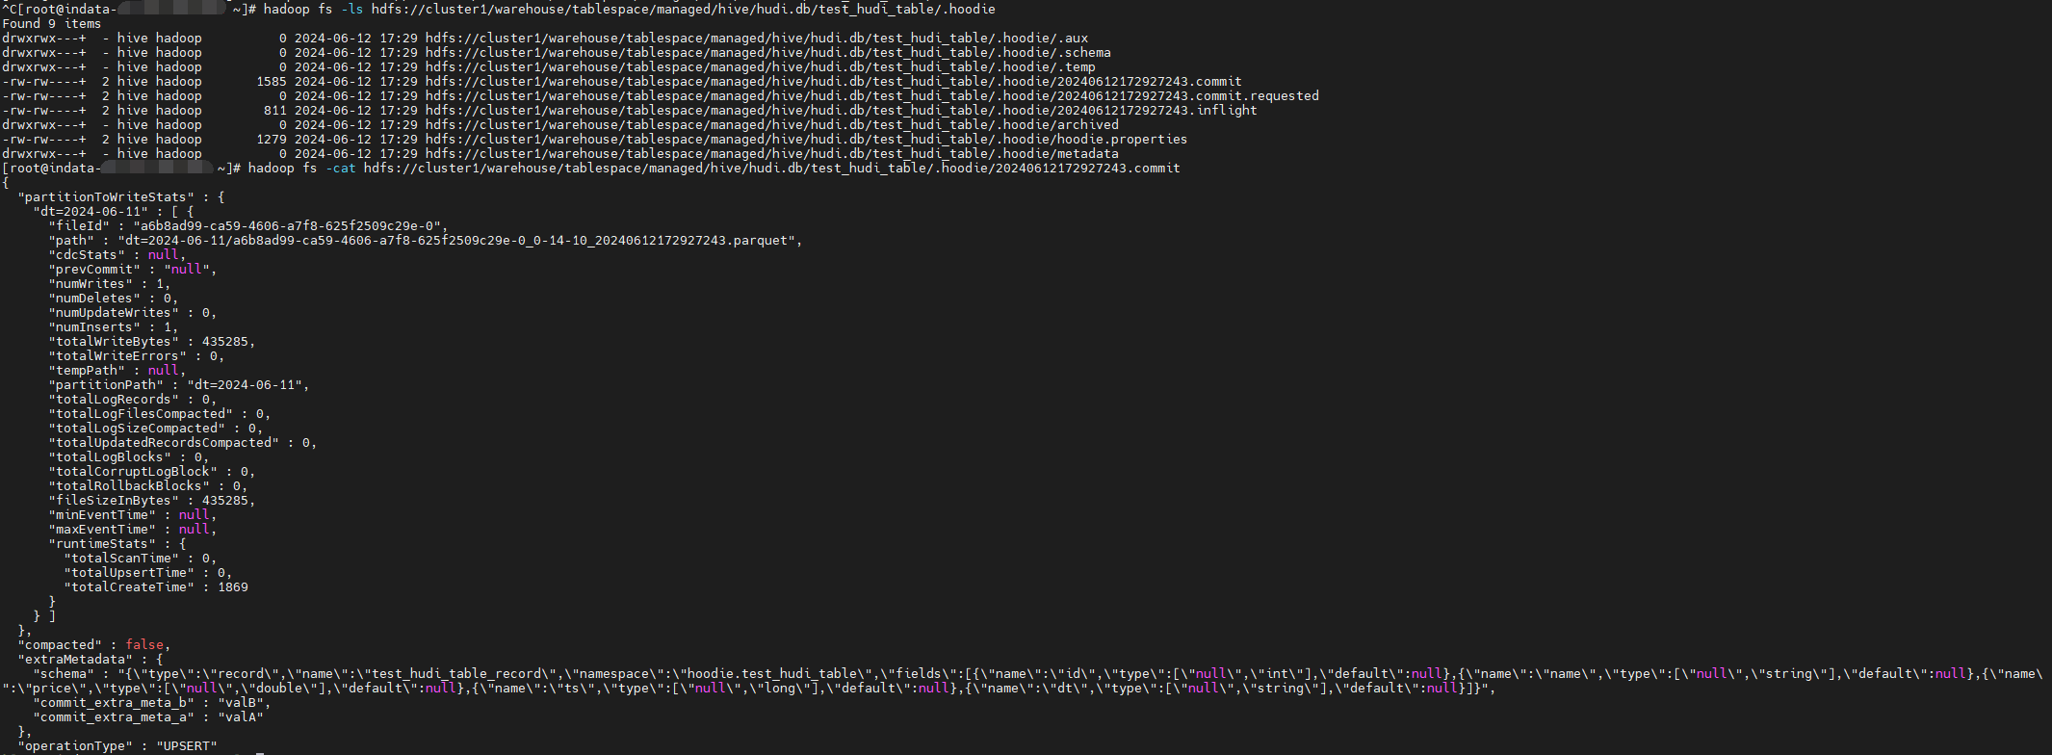This screenshot has width=2052, height=755.
Task: Click the archived directory path
Action: pyautogui.click(x=771, y=125)
